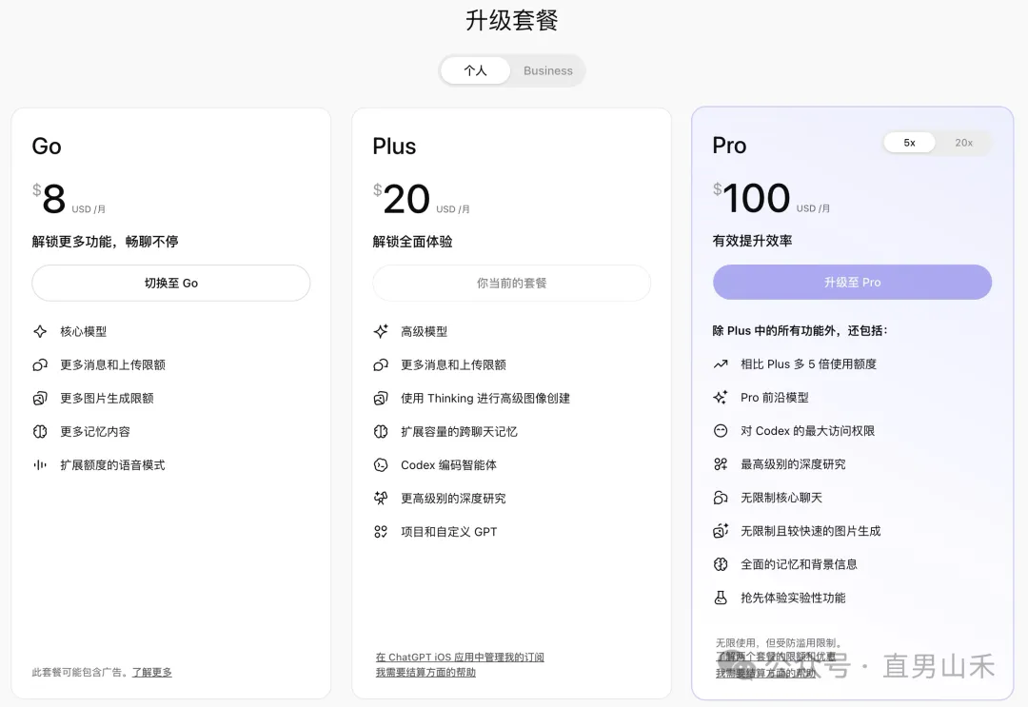
Task: Click the 无限制核心聊天 feature text
Action: pos(781,498)
